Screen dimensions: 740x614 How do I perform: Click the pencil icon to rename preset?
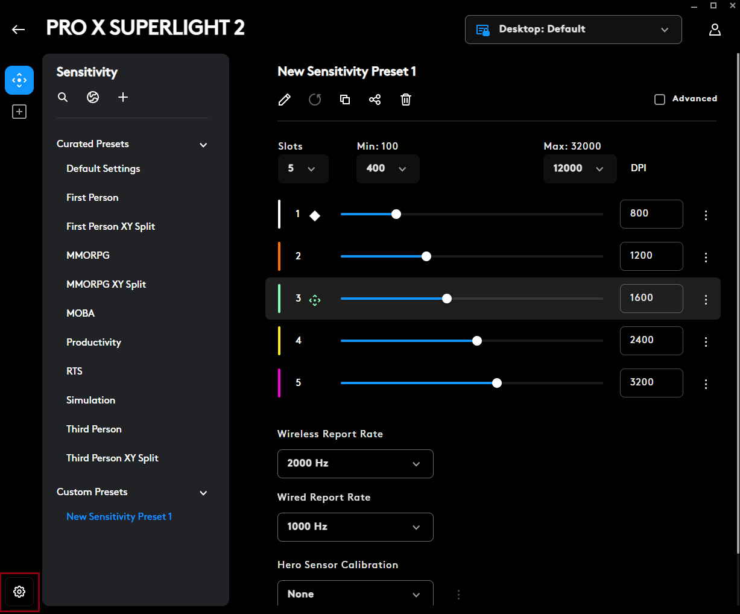[x=284, y=100]
